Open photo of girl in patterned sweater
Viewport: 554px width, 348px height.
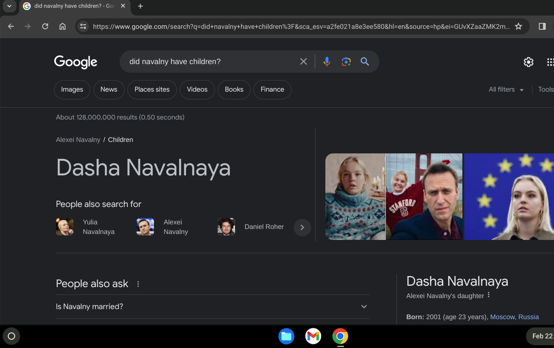click(x=355, y=196)
